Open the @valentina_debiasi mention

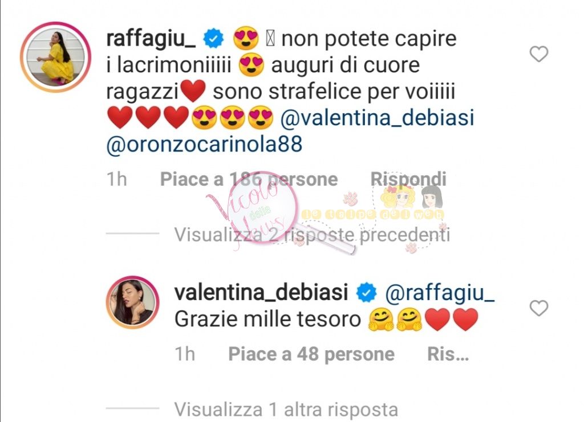[x=377, y=118]
